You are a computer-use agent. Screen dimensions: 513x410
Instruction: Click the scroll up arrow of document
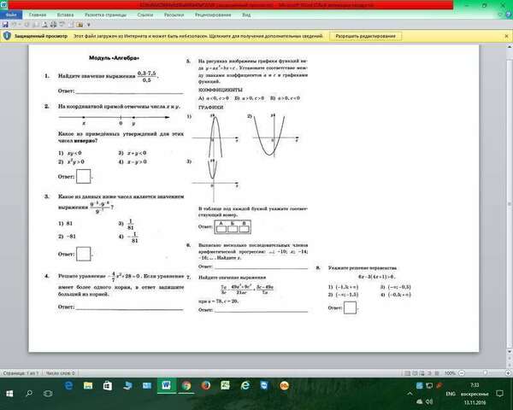pyautogui.click(x=510, y=48)
